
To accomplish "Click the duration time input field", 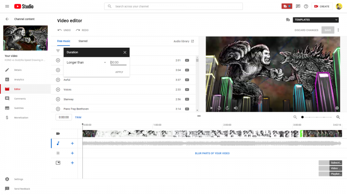I will [x=118, y=62].
